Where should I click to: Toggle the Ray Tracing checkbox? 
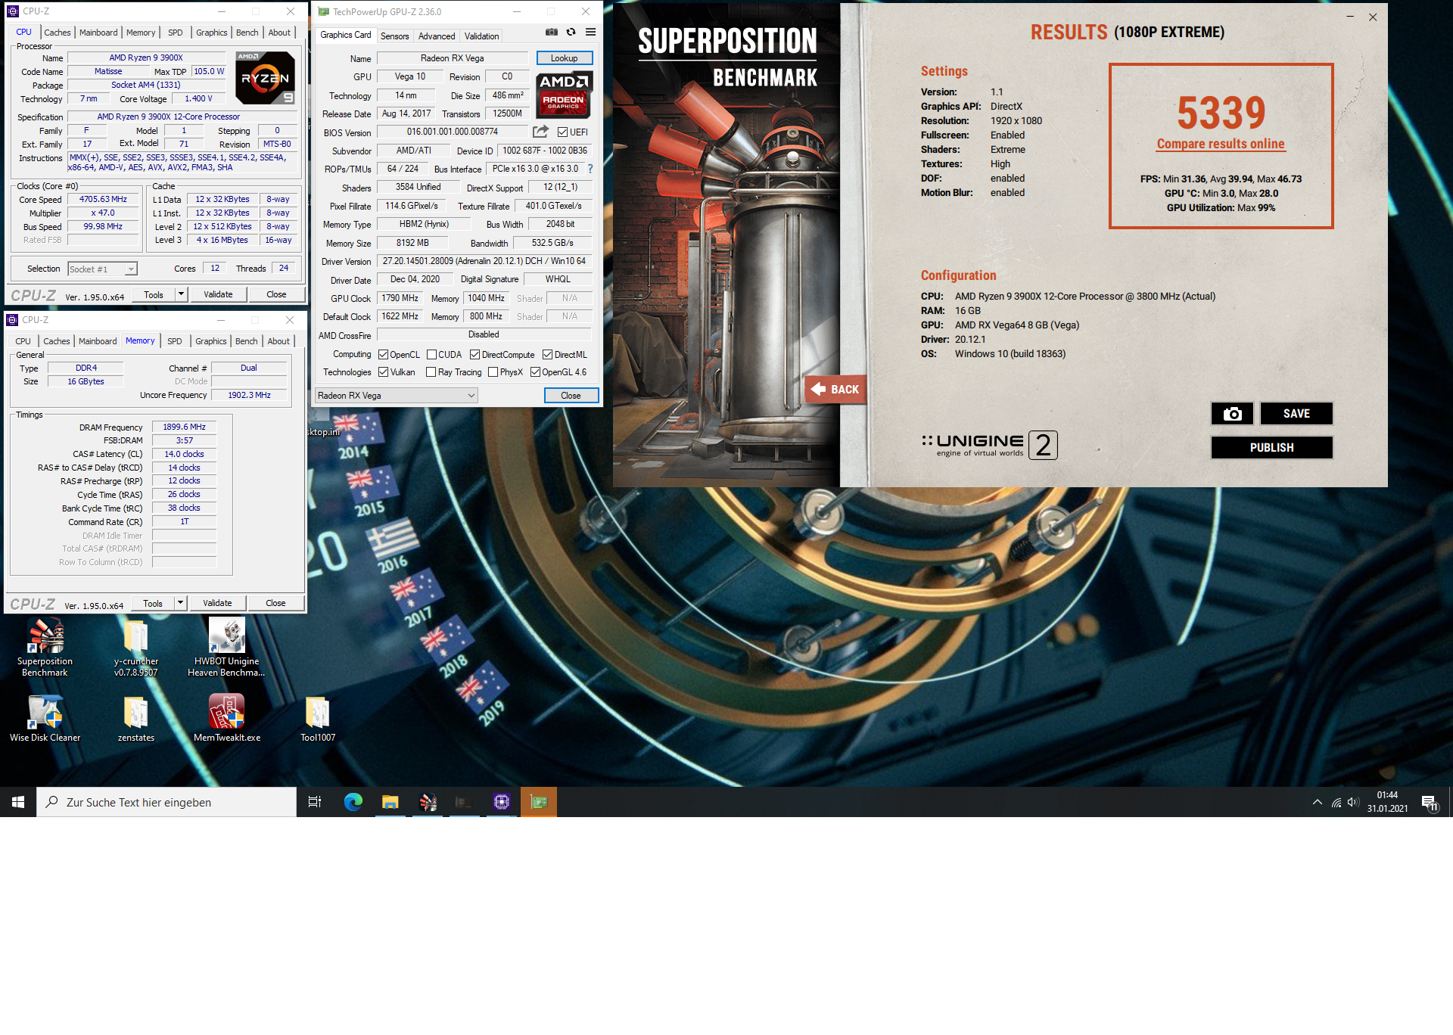(431, 372)
